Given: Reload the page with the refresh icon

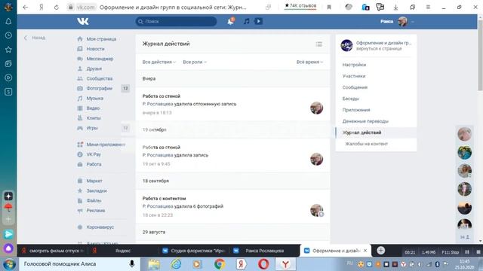Looking at the screenshot, I should tap(57, 7).
